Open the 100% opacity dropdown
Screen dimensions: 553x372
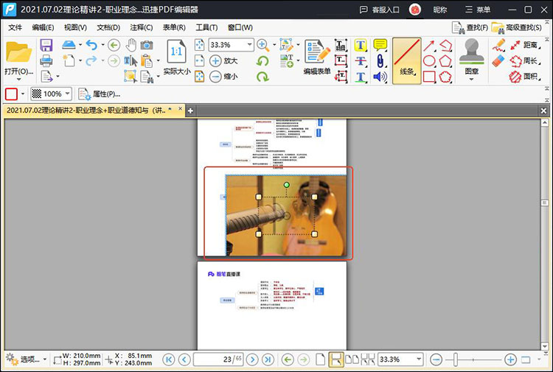pyautogui.click(x=67, y=94)
